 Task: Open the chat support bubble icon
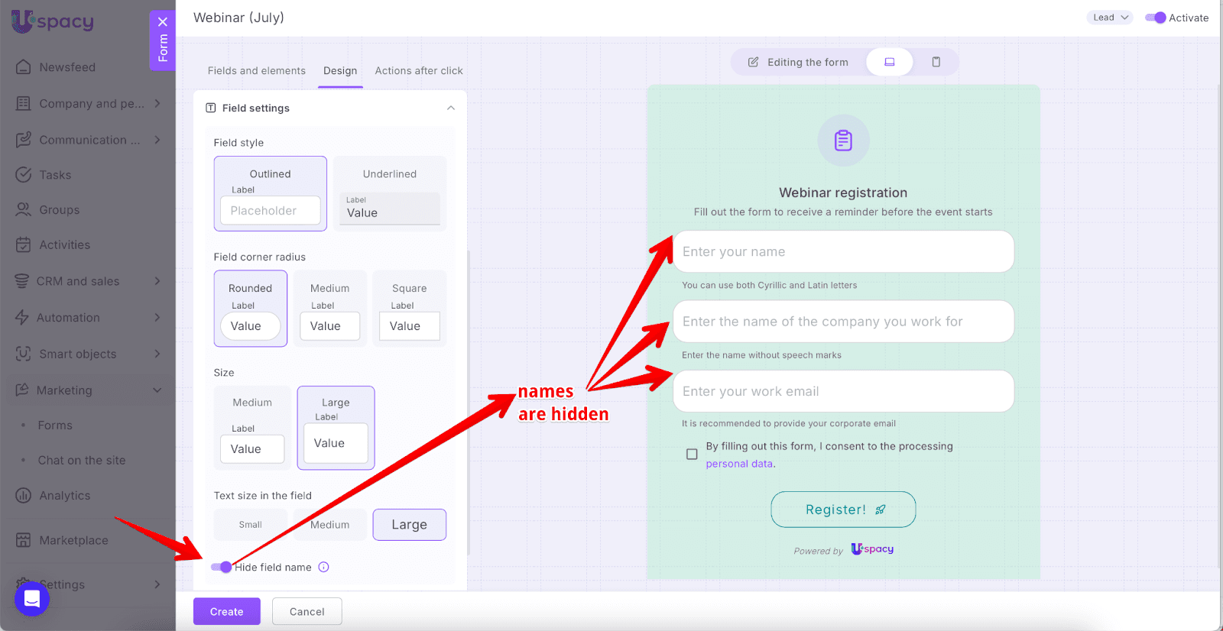pos(32,597)
